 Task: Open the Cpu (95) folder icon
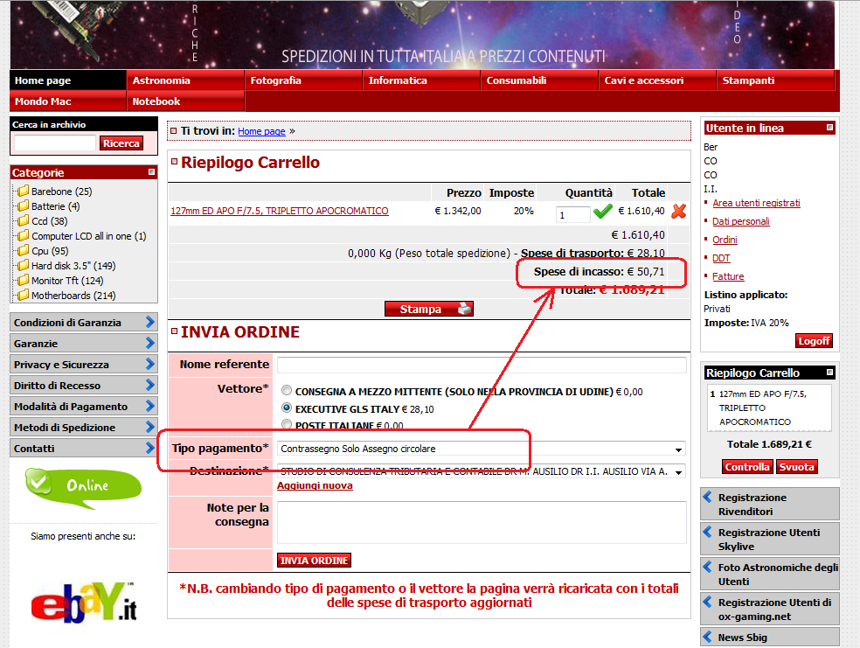(x=23, y=250)
